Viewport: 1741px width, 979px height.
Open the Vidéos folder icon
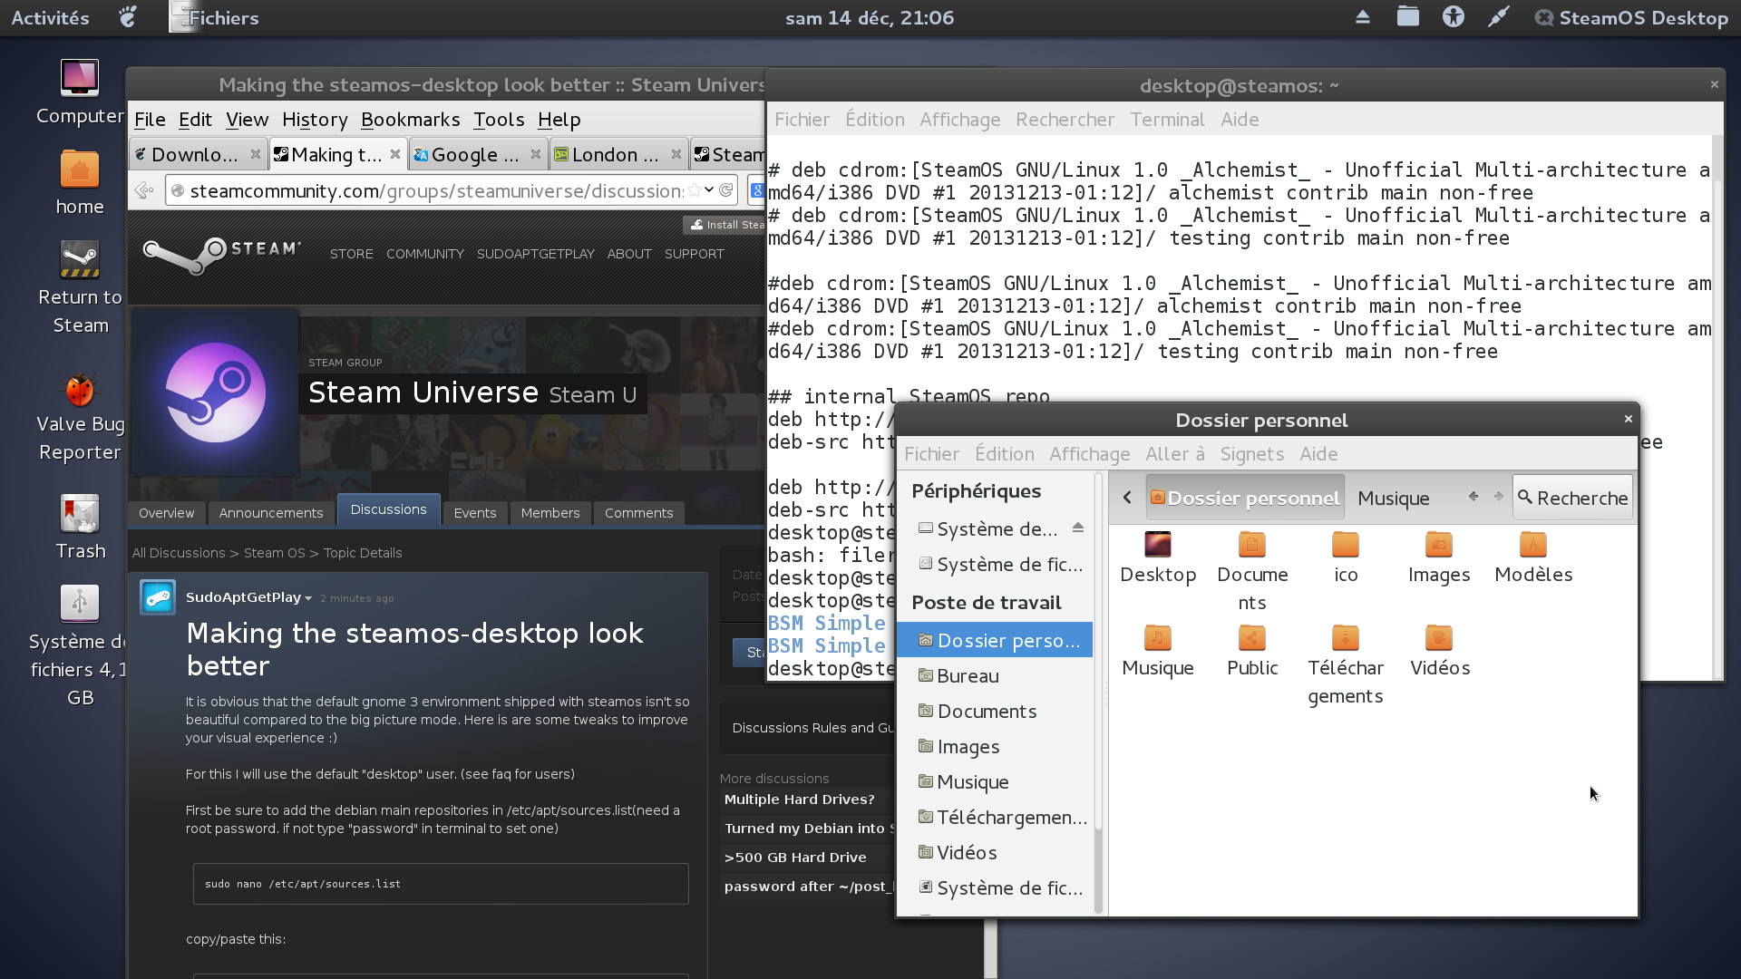coord(1439,640)
